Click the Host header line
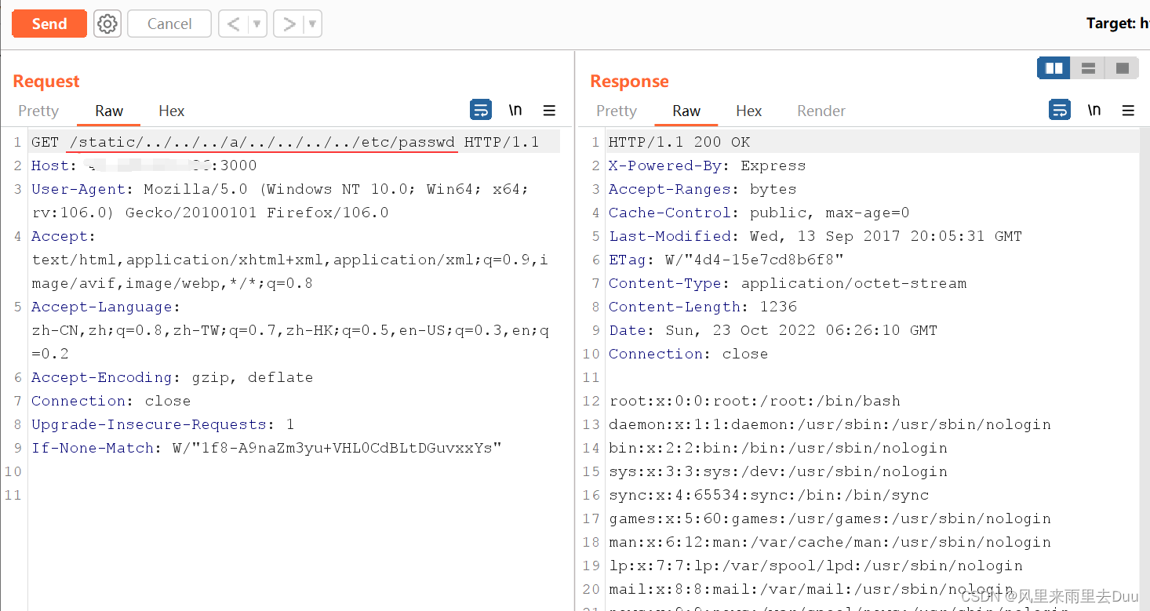This screenshot has height=611, width=1150. [144, 165]
